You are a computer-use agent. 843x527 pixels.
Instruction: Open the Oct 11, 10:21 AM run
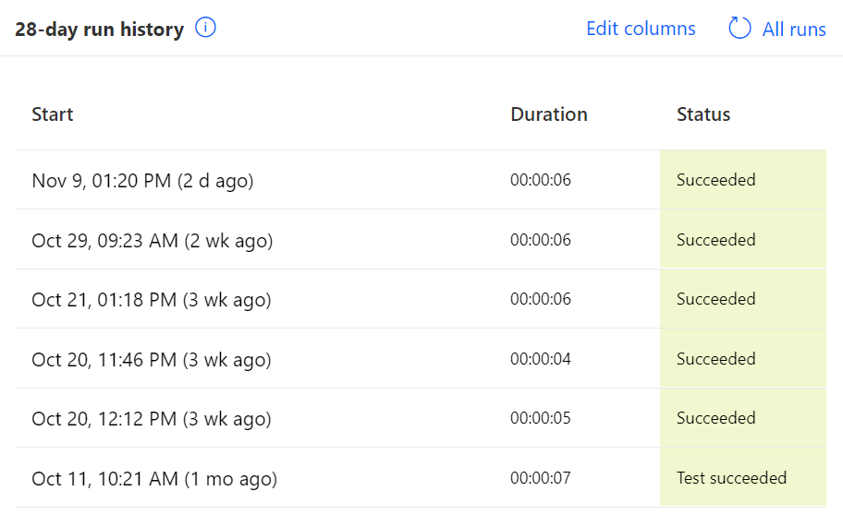(154, 479)
